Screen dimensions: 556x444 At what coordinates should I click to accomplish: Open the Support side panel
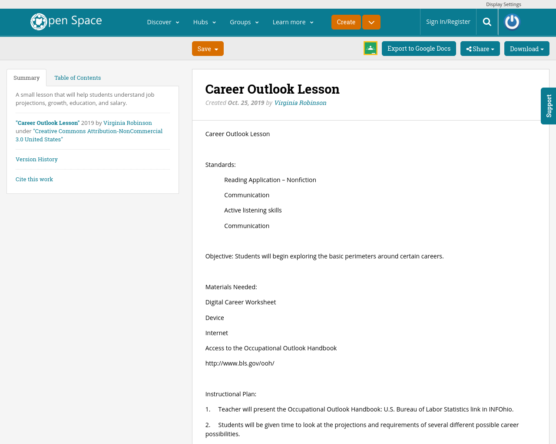tap(549, 106)
